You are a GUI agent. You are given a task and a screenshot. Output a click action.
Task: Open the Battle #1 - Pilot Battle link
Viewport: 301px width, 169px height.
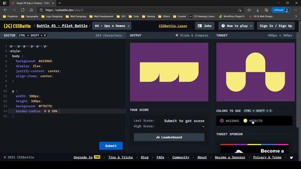62,26
